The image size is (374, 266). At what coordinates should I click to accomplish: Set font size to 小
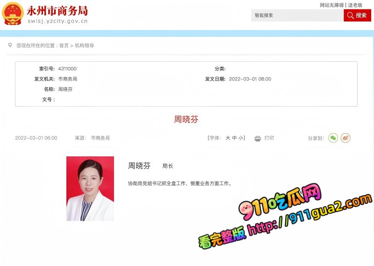(241, 138)
